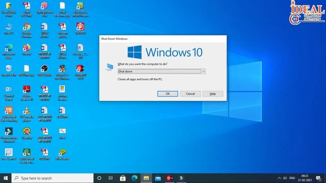Confirm shutdown with the OK button
Screen dimensions: 326x183
[x=168, y=94]
